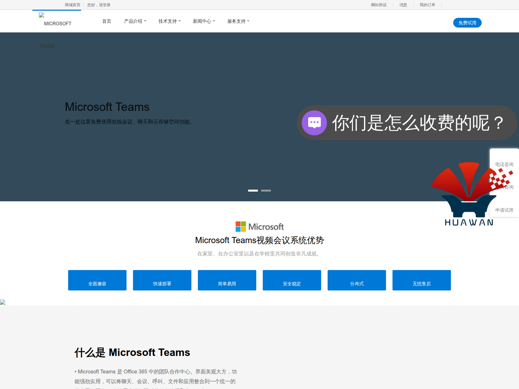Select the first carousel slide indicator
Screen dimensions: 519x389
[253, 191]
